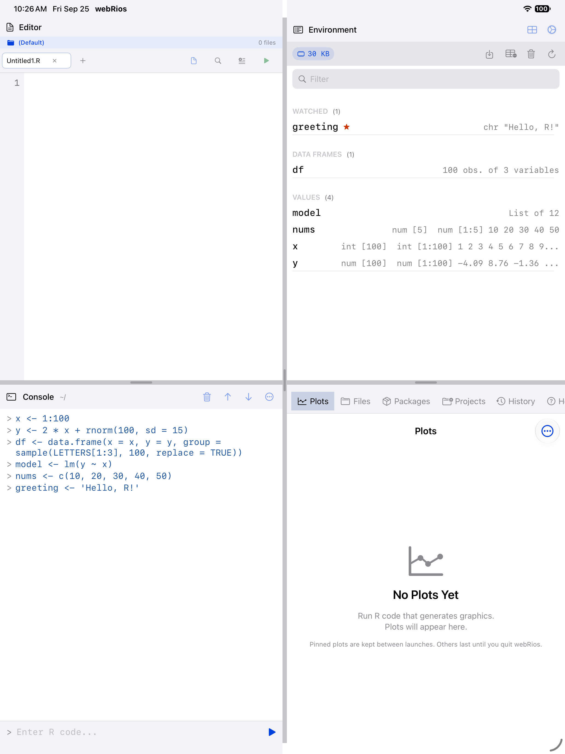Open the editor outline list icon

[x=242, y=61]
